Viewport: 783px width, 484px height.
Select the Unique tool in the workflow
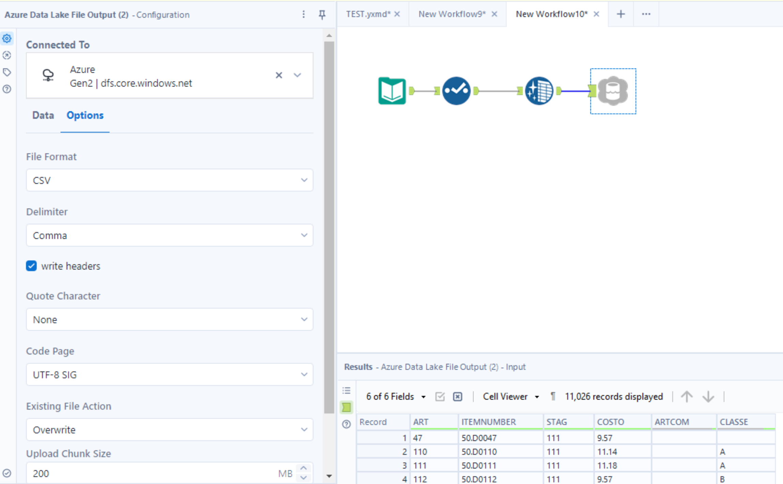coord(456,90)
